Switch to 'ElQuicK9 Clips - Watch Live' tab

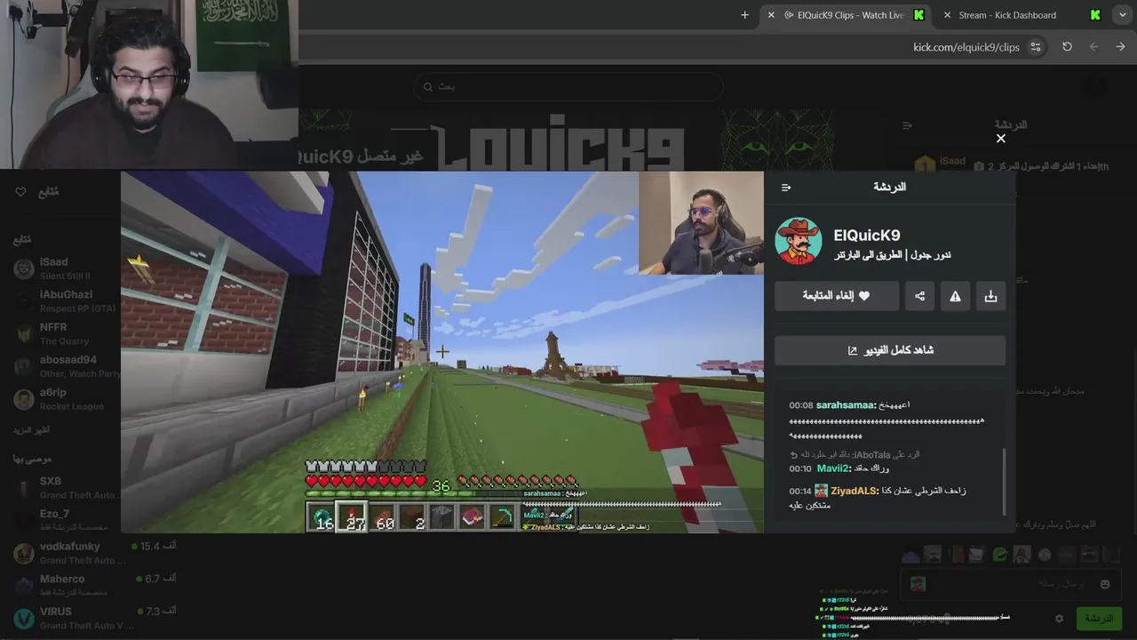[844, 15]
